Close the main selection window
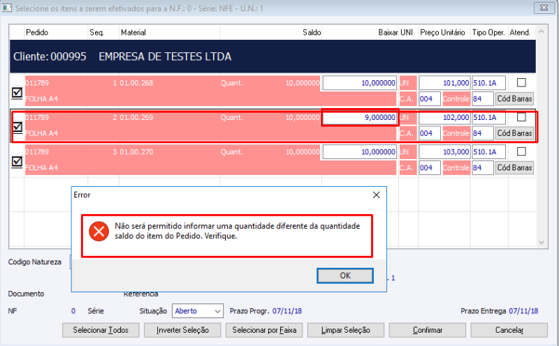The width and height of the screenshot is (559, 346). point(544,8)
